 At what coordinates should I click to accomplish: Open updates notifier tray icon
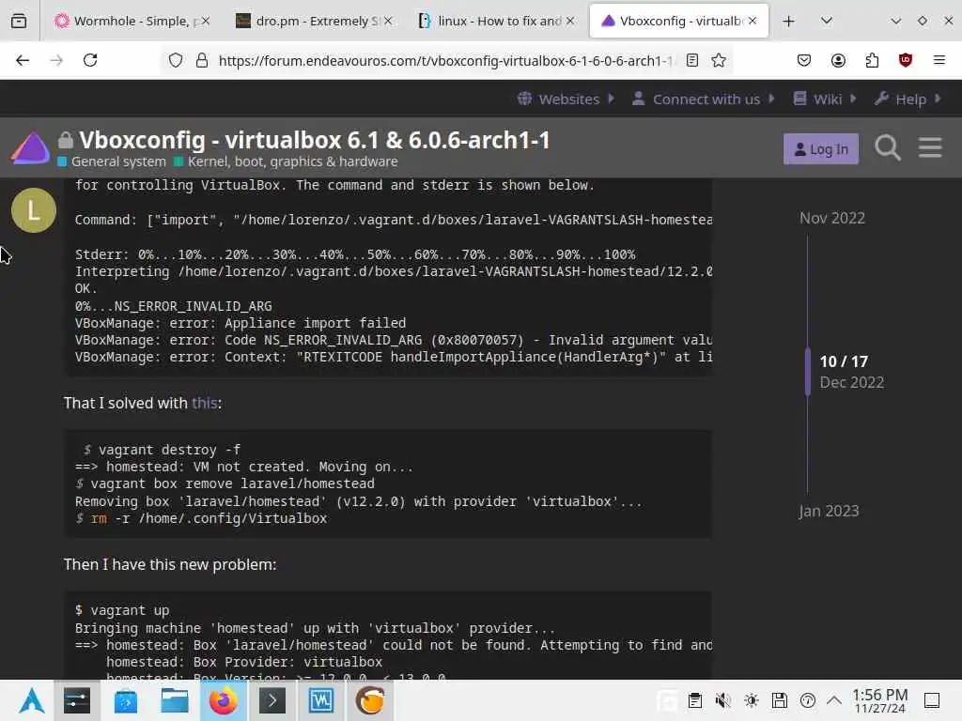pyautogui.click(x=807, y=700)
